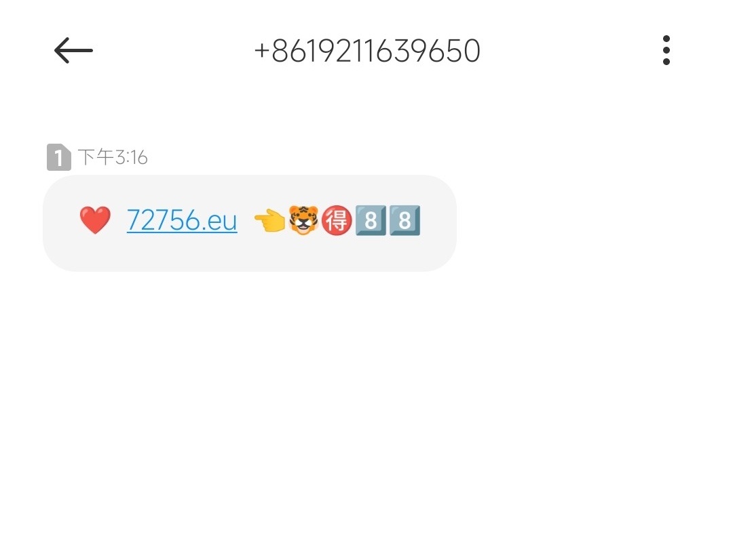This screenshot has width=733, height=555.
Task: Tap the ".eu" ending of the underlined link
Action: [219, 220]
